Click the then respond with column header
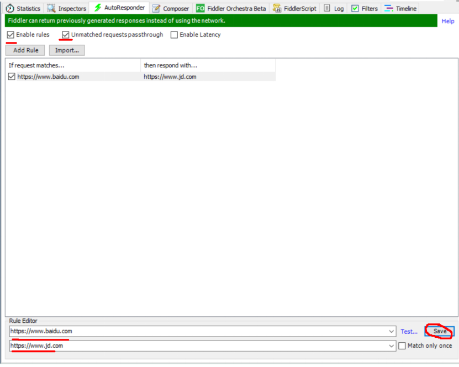 [208, 65]
